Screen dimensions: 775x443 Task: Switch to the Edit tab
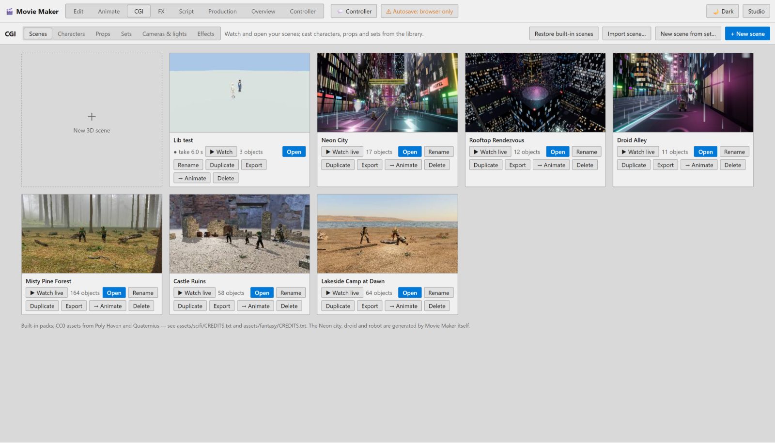coord(78,11)
